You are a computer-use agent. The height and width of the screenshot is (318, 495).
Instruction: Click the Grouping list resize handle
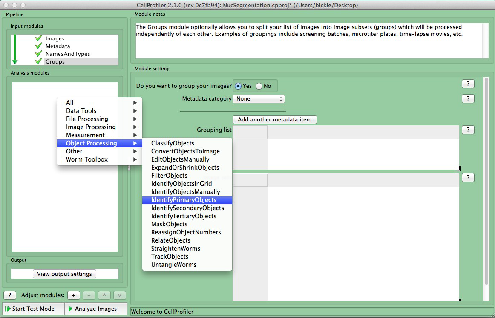click(x=458, y=169)
